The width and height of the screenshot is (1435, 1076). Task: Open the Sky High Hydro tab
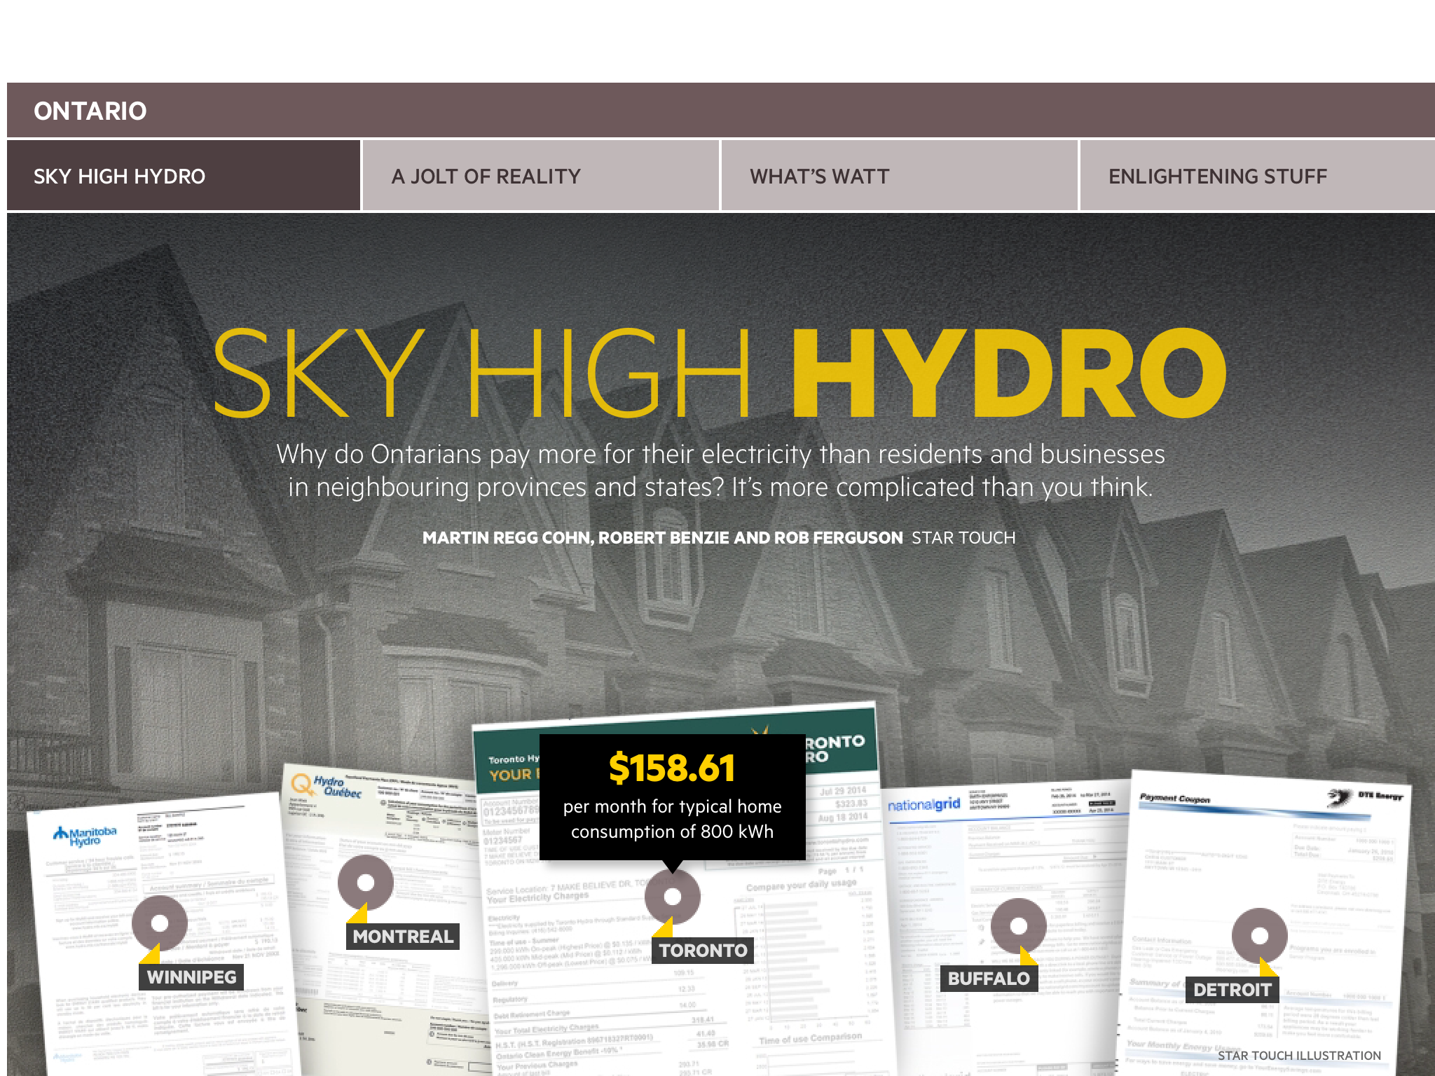[184, 176]
